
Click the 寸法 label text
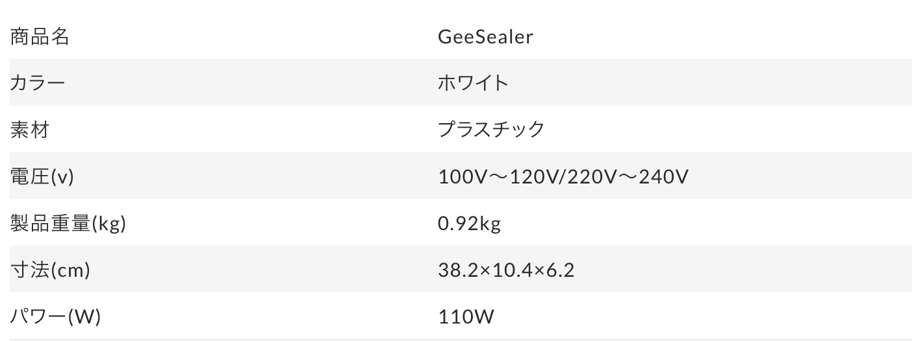[30, 270]
